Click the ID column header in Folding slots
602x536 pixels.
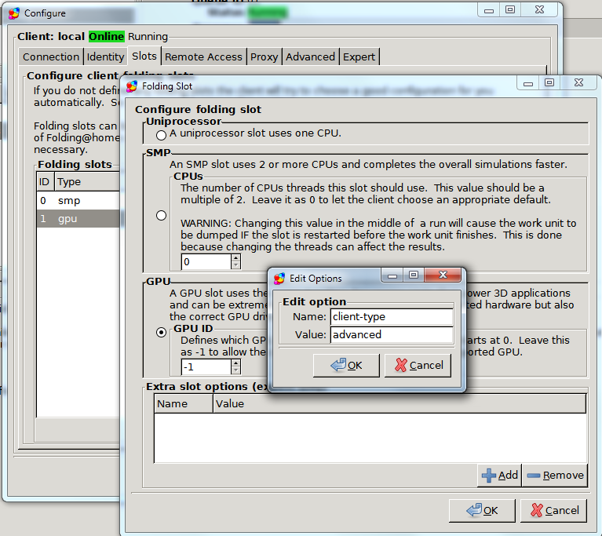[45, 181]
